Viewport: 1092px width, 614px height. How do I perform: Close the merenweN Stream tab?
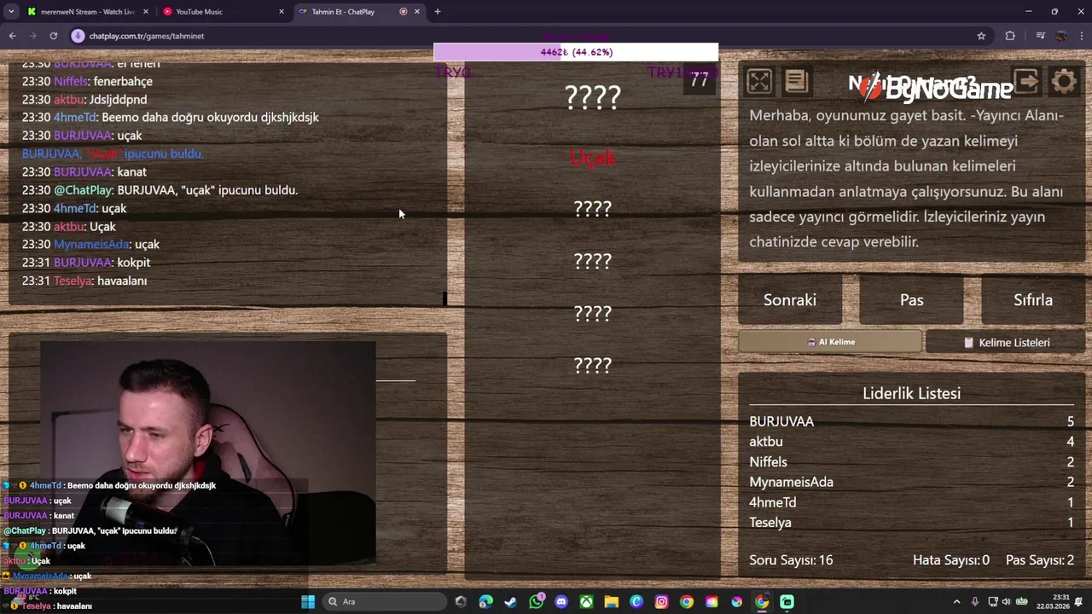[146, 12]
